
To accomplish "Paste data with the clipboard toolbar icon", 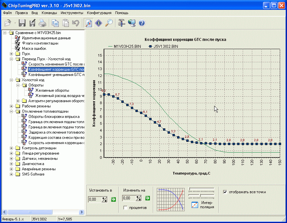I will [66, 23].
